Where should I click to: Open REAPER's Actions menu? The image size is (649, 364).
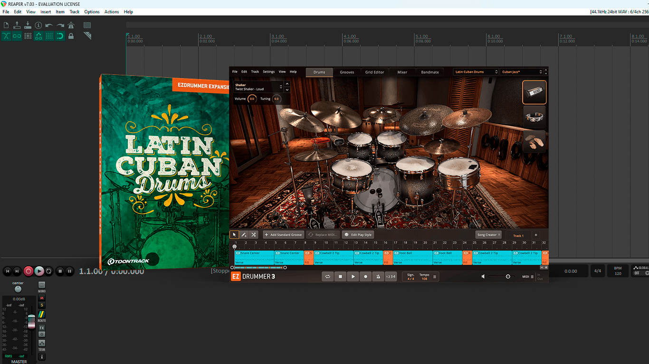coord(112,12)
